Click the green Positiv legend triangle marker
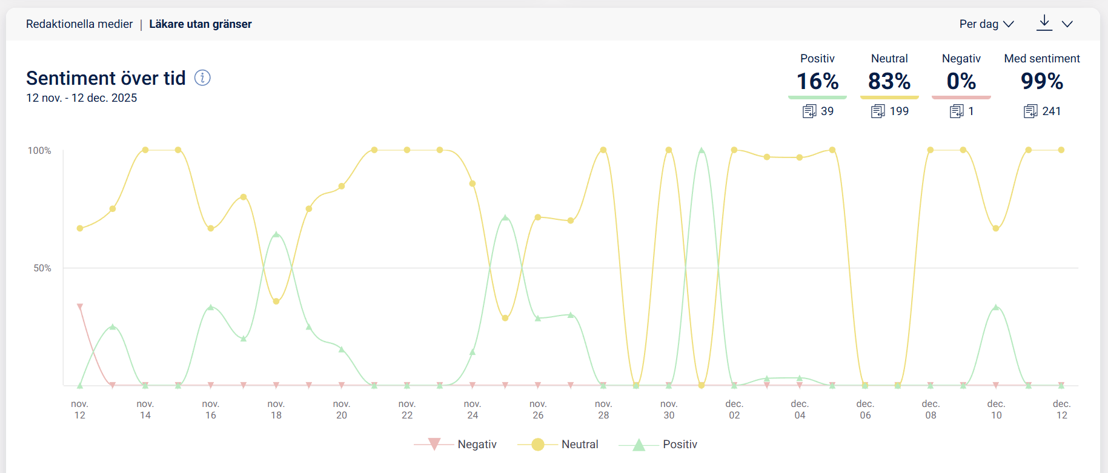The image size is (1108, 473). pos(639,445)
